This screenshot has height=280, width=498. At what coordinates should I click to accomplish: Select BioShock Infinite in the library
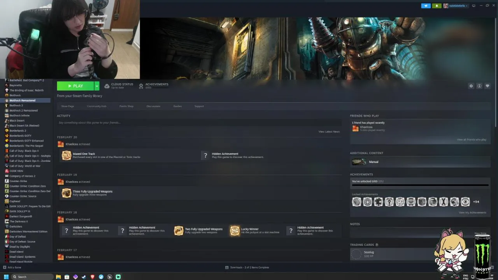pyautogui.click(x=19, y=115)
